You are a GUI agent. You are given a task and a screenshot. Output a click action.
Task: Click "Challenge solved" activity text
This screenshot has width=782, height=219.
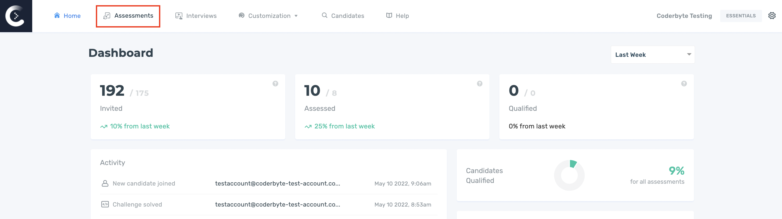137,204
